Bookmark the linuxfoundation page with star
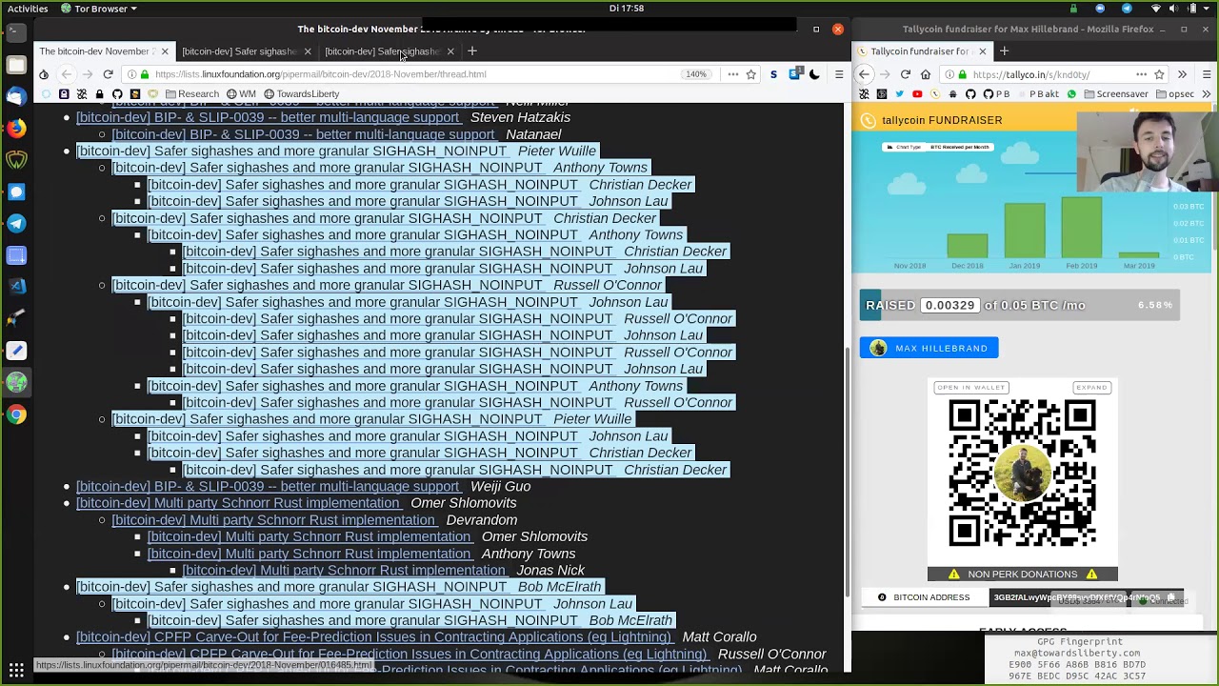 pos(751,74)
